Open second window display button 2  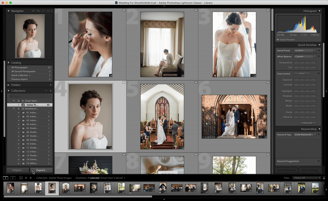coord(13,178)
